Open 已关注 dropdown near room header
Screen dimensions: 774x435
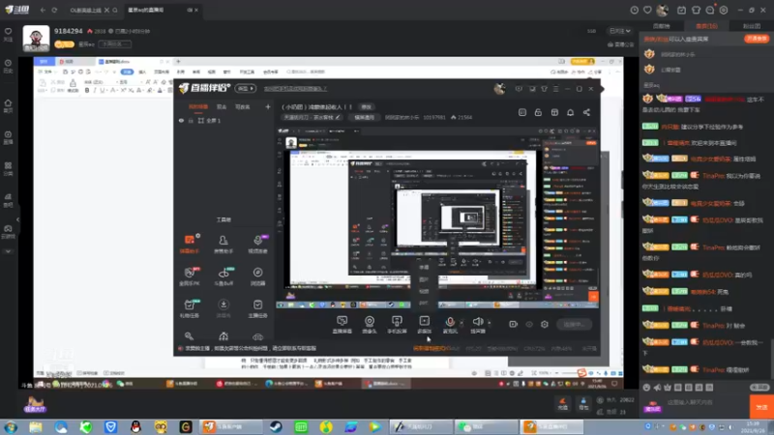[x=620, y=31]
